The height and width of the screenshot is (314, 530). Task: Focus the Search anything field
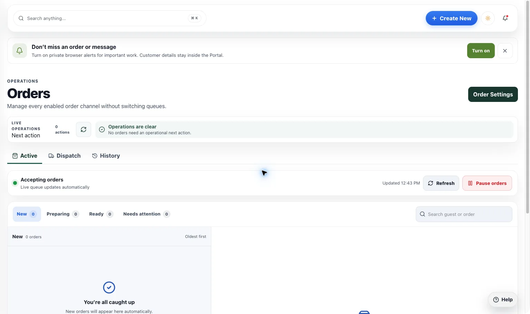click(109, 18)
